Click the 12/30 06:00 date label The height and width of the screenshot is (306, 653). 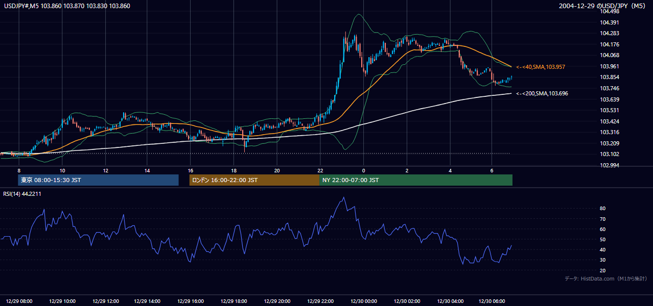pyautogui.click(x=492, y=301)
